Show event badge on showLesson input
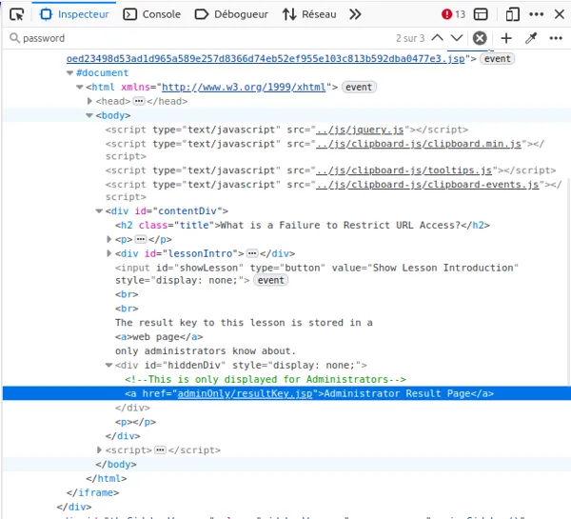Image resolution: width=571 pixels, height=519 pixels. pos(270,280)
